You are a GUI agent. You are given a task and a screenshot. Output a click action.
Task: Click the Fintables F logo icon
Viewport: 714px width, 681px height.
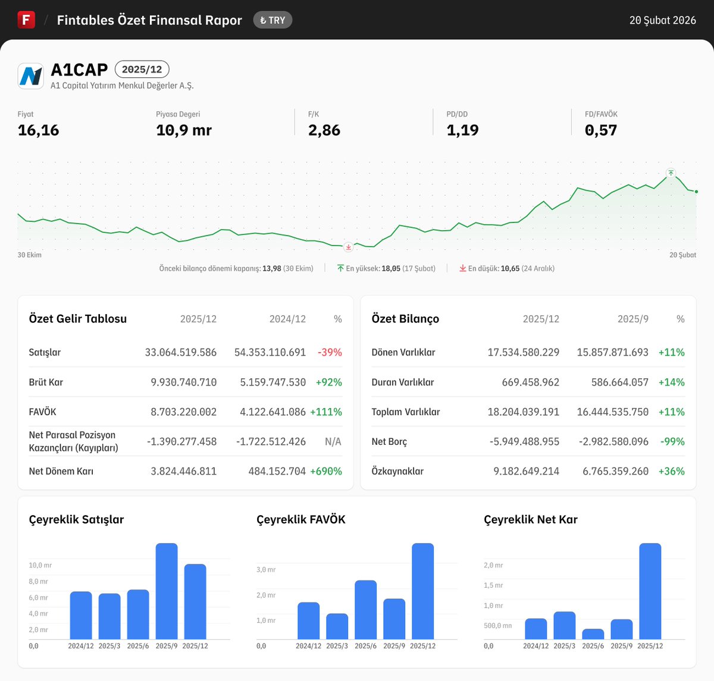[x=26, y=20]
